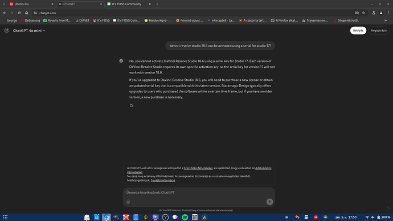Open the Szerződési feltételeket link
393x221 pixels.
(198, 168)
